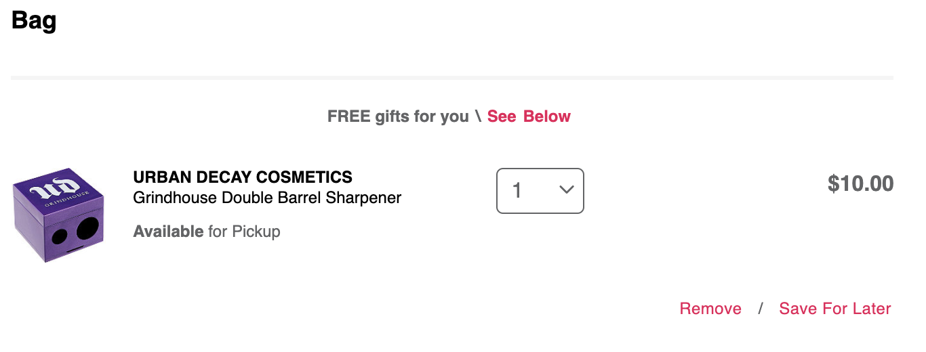Click the small sharpener hole on image
The height and width of the screenshot is (352, 926).
tap(60, 236)
